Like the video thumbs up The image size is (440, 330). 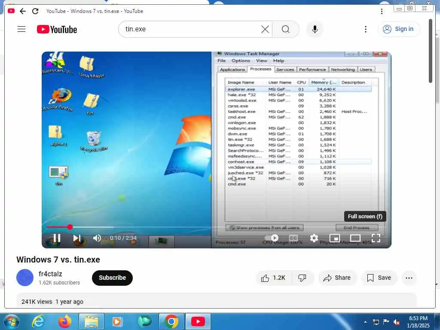274,278
